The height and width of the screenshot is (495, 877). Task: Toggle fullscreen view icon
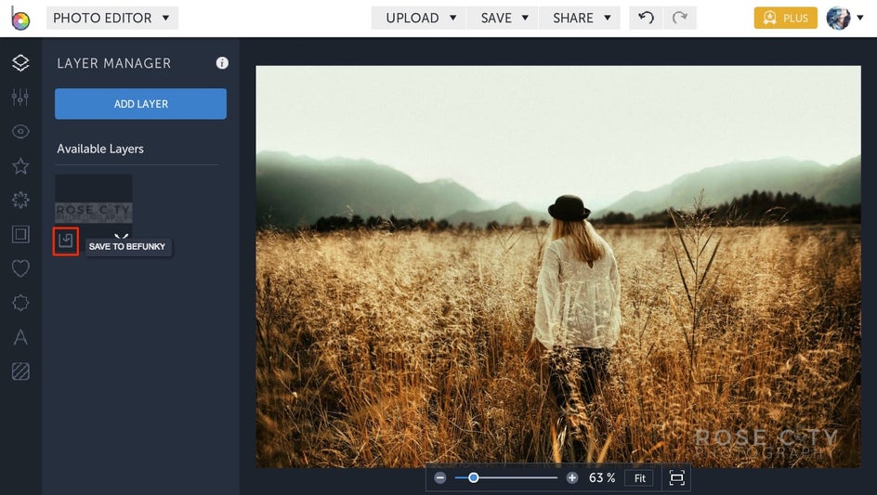pos(676,477)
